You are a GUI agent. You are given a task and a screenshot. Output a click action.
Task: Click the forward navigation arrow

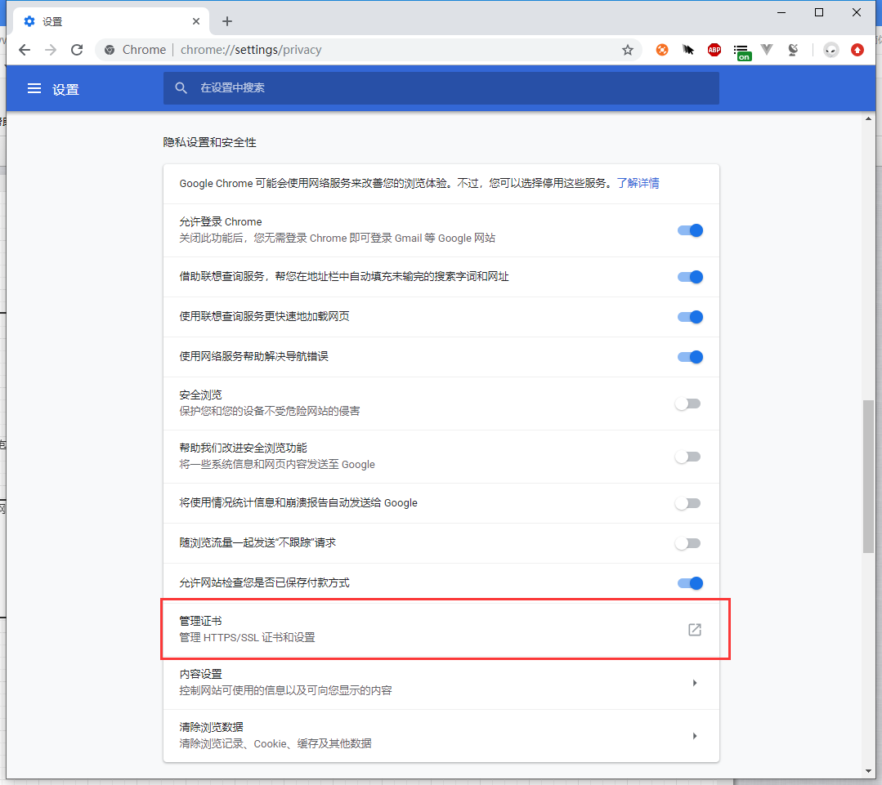[51, 50]
